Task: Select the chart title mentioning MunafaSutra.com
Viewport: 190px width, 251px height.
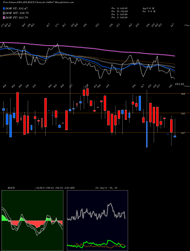Action: [x=38, y=3]
